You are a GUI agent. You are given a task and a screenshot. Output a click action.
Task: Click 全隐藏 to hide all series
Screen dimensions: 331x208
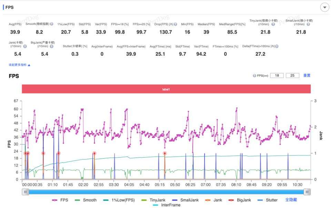pyautogui.click(x=291, y=200)
